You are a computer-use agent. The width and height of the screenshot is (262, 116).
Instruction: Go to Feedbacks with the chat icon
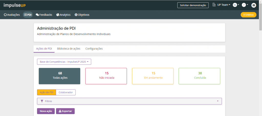point(44,15)
